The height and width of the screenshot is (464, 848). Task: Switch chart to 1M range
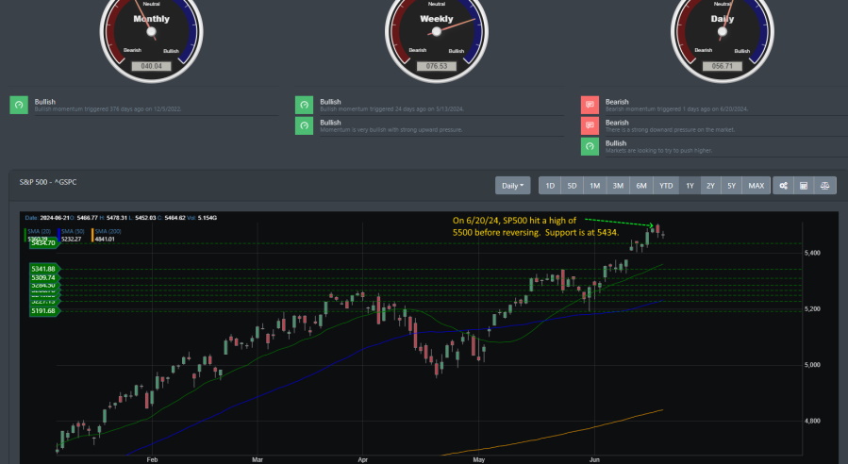(595, 186)
